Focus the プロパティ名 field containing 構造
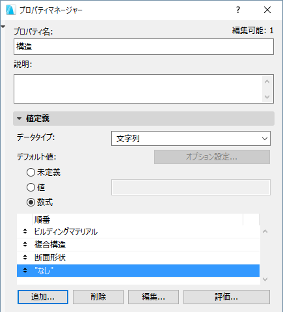 tap(144, 47)
